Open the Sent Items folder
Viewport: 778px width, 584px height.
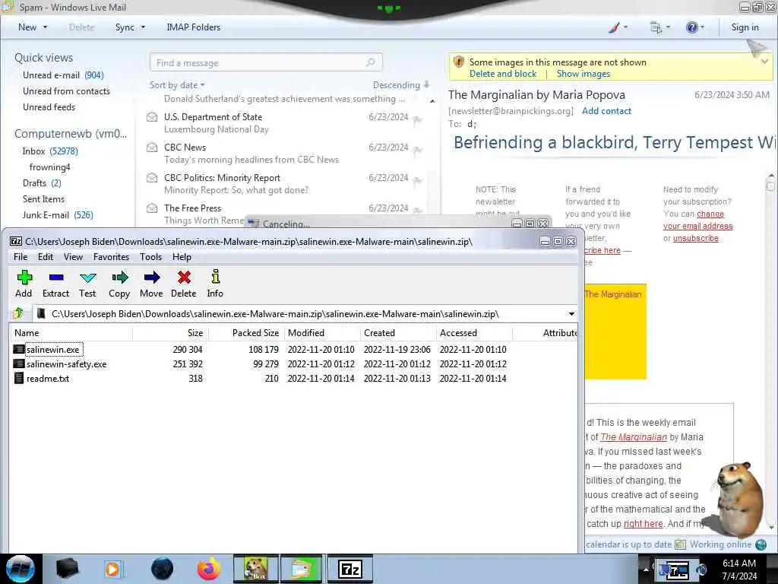[43, 199]
